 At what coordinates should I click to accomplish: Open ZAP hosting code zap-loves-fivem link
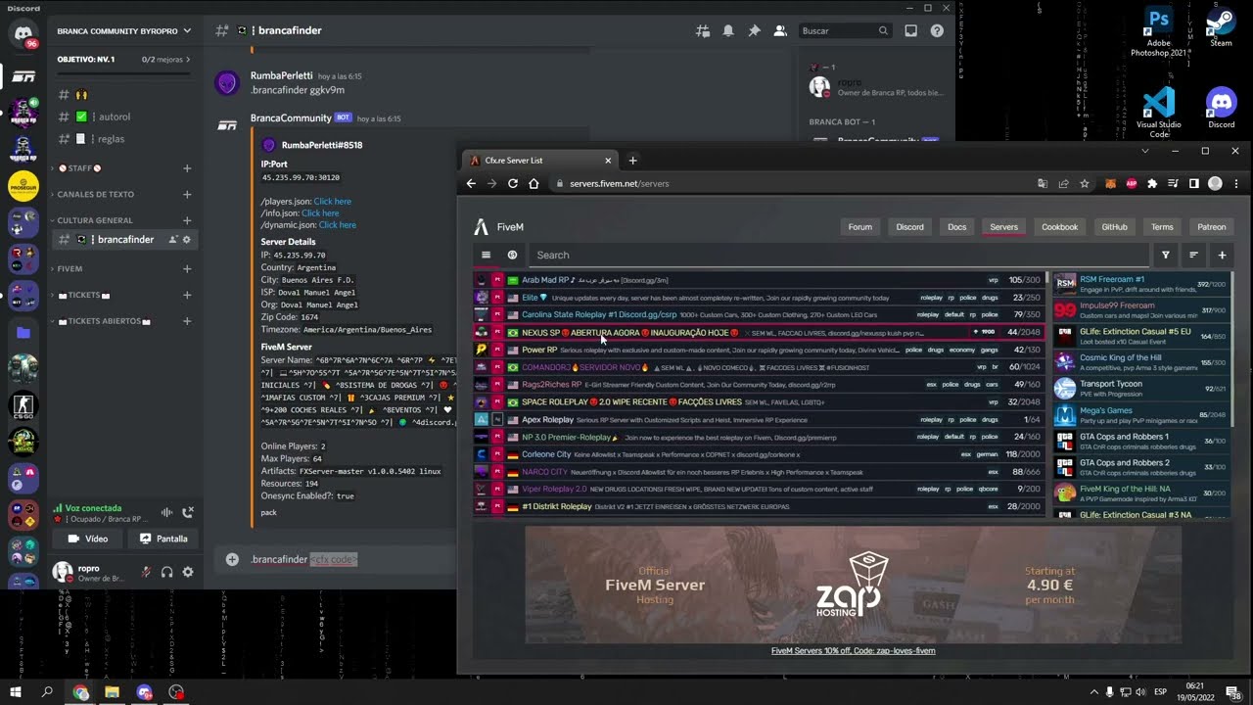coord(853,651)
